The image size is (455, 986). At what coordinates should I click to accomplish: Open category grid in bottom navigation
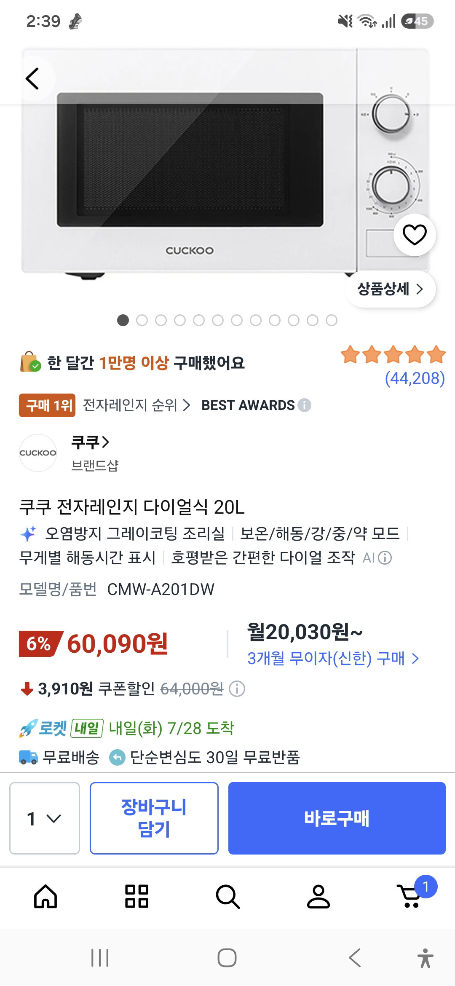(x=137, y=896)
